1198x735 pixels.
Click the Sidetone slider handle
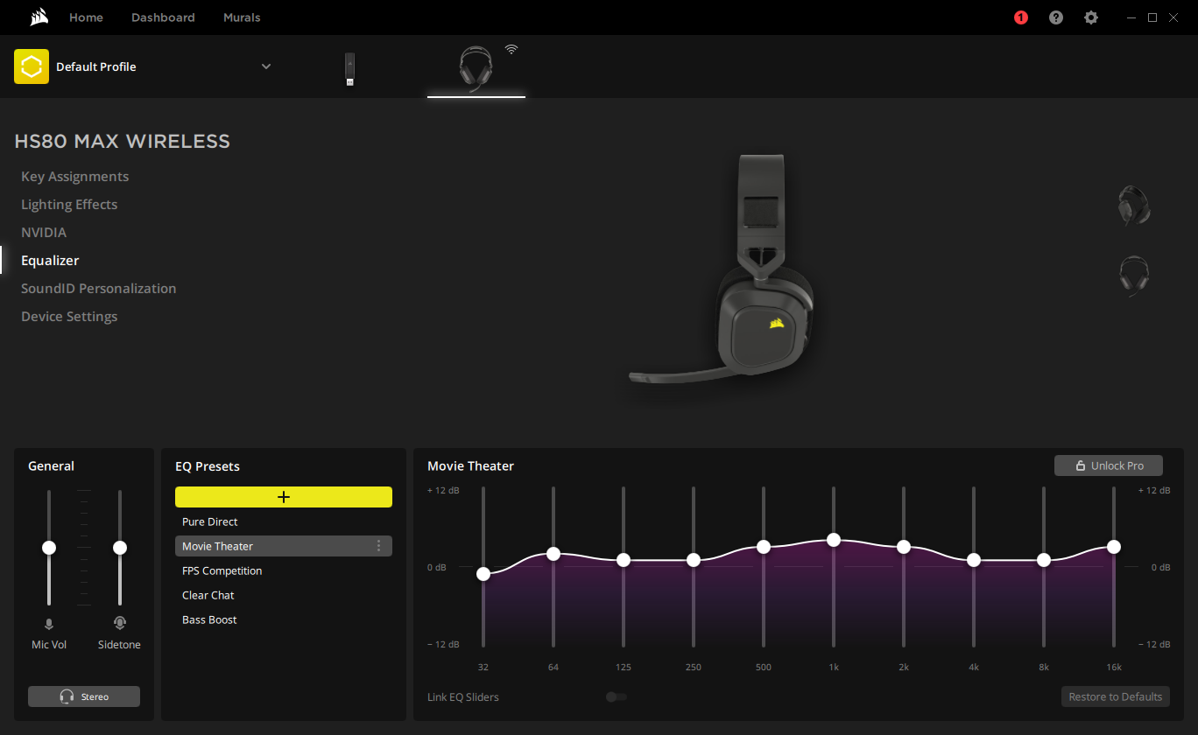(x=120, y=548)
